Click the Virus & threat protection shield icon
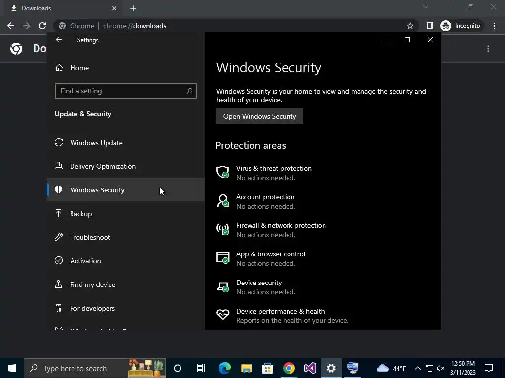 click(x=222, y=172)
